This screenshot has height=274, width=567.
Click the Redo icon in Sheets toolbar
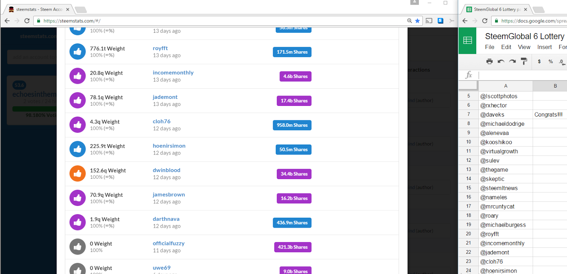pyautogui.click(x=512, y=61)
